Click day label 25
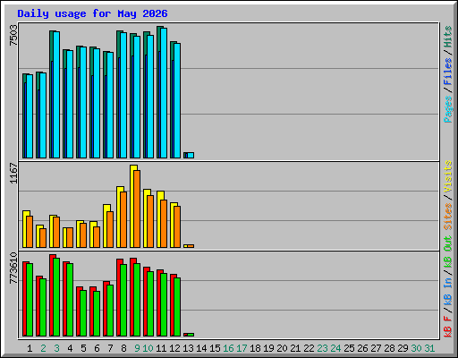Screen dimensions: 458x358 [x=349, y=348]
